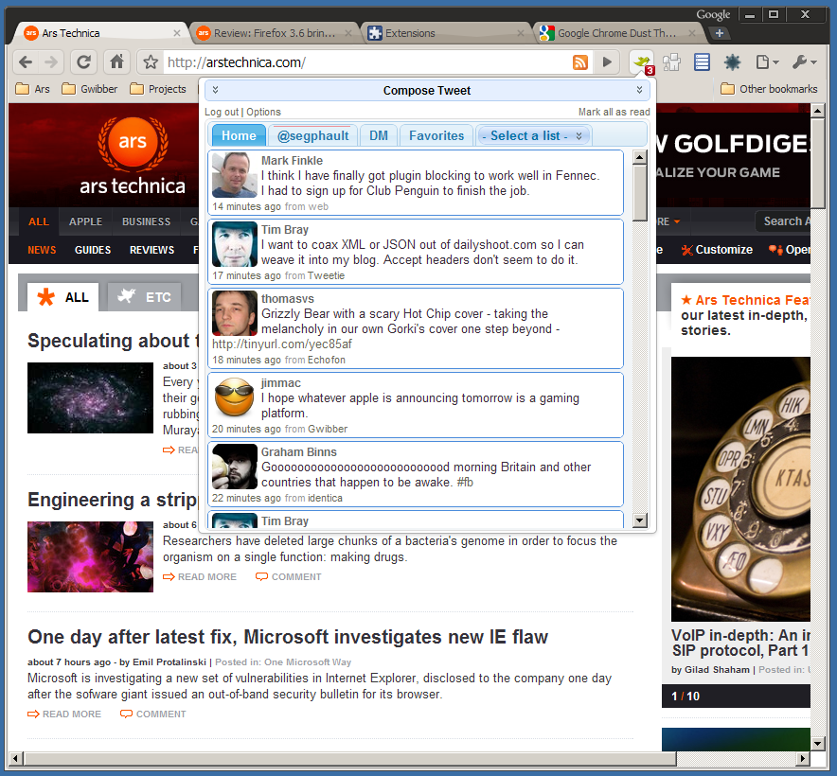Click the tweet list scrollbar thumb
The width and height of the screenshot is (837, 776).
click(639, 193)
